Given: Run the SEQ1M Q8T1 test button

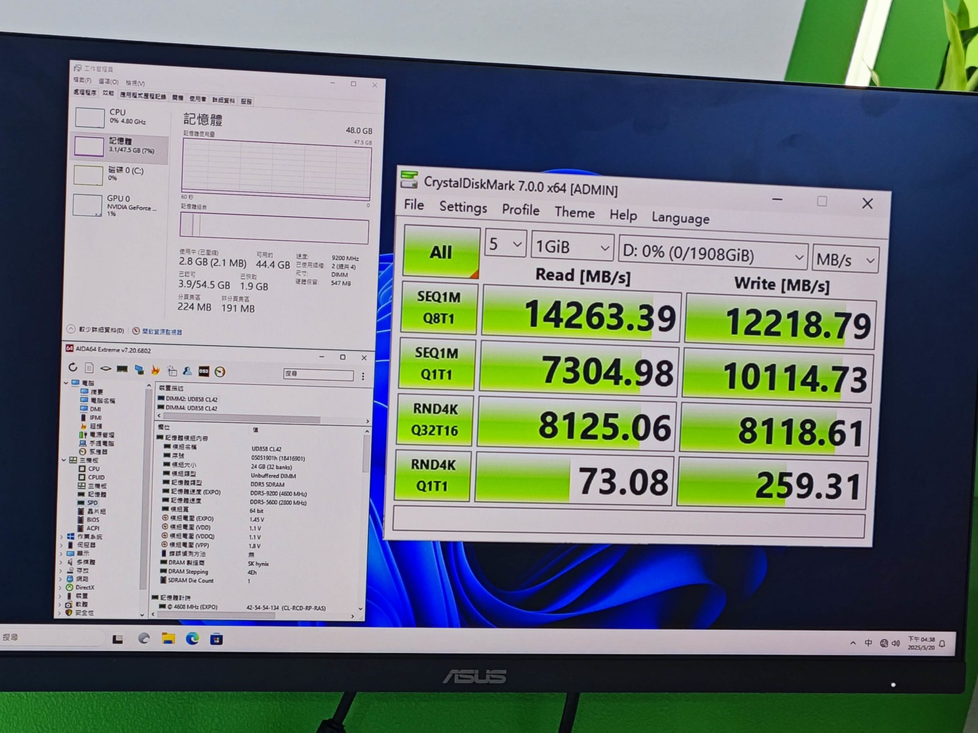Looking at the screenshot, I should click(439, 307).
